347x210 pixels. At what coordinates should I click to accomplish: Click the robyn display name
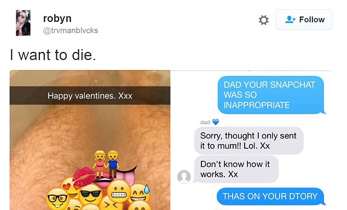click(x=57, y=19)
